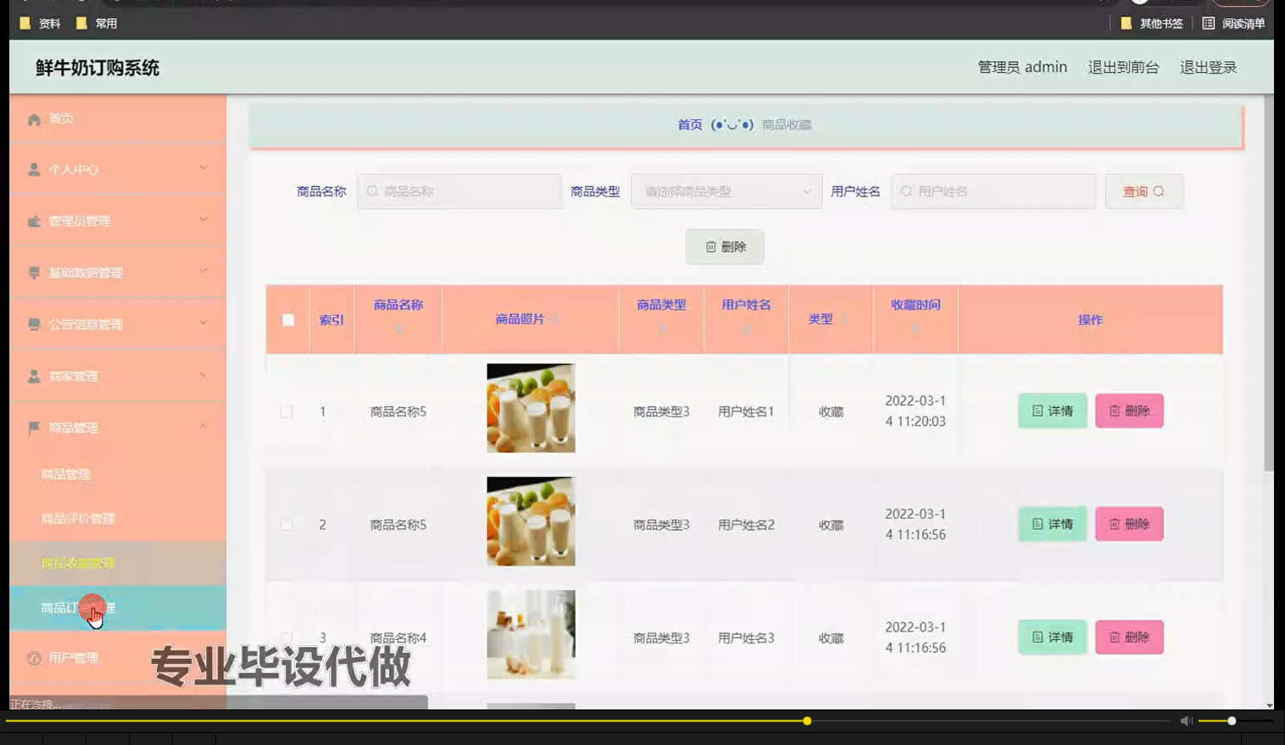Viewport: 1285px width, 745px height.
Task: Click the flag icon beside 商品管理
Action: (x=33, y=428)
